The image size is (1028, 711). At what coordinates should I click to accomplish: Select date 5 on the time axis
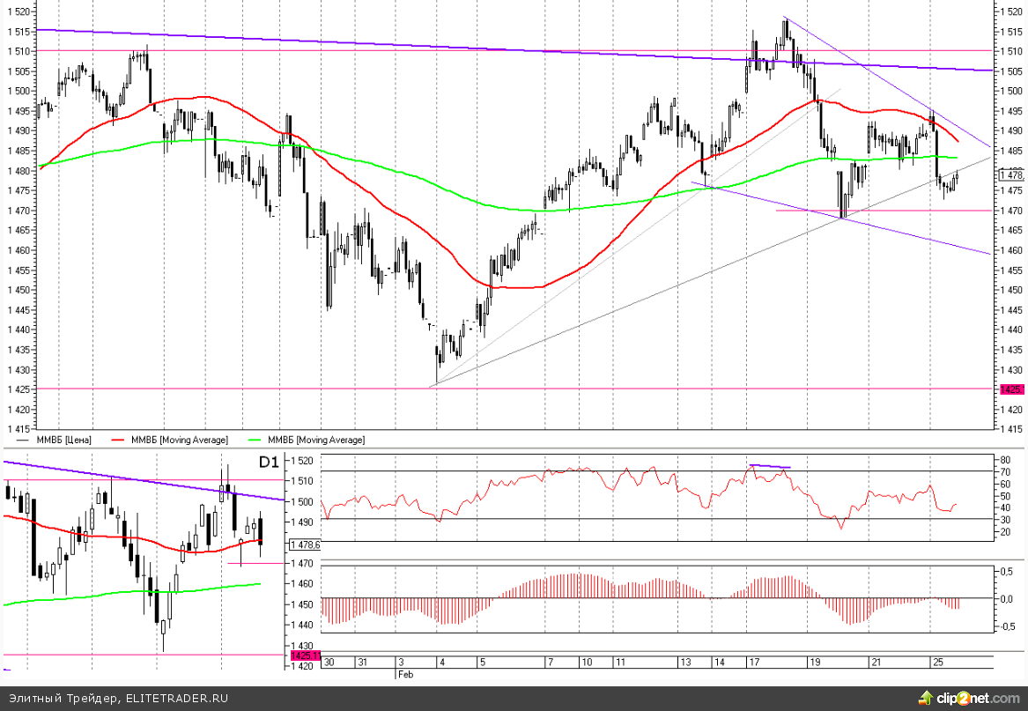click(x=482, y=662)
